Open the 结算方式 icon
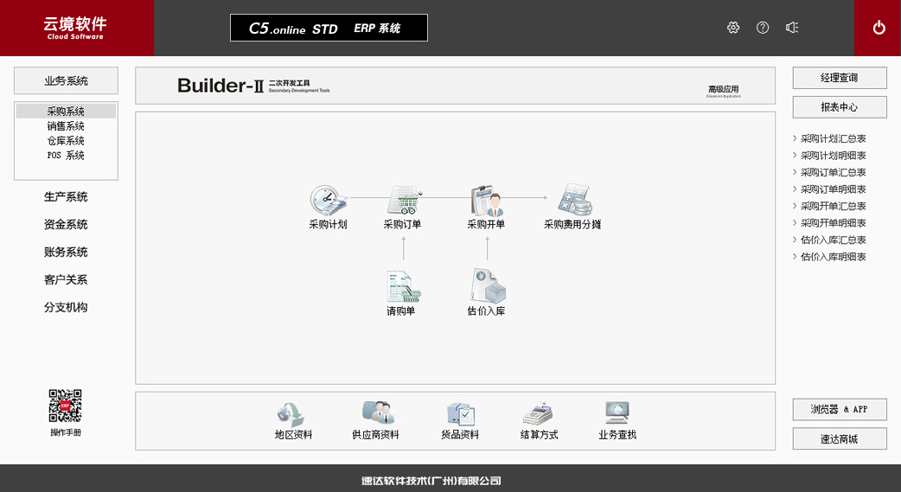Viewport: 901px width, 492px height. (539, 412)
